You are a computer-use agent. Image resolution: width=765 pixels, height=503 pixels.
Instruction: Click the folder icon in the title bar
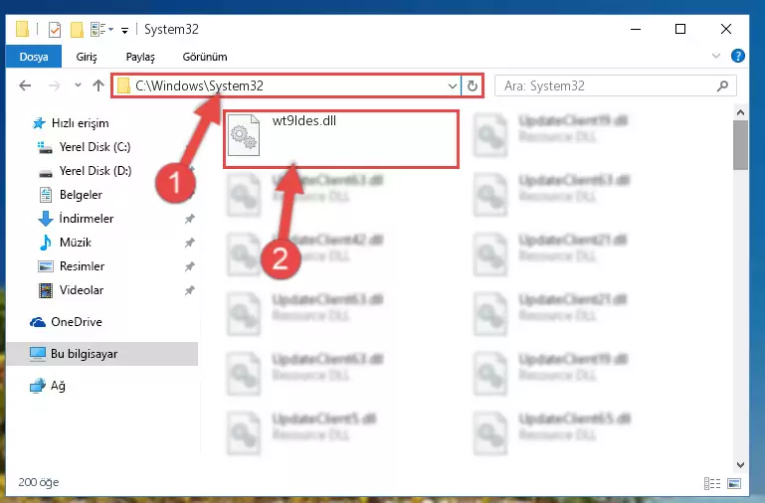pos(22,29)
